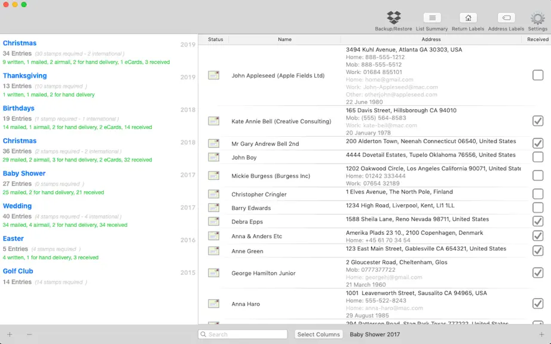Screen dimensions: 551x344
Task: Tick Received checkbox for Christopher Cringler
Action: coord(538,193)
